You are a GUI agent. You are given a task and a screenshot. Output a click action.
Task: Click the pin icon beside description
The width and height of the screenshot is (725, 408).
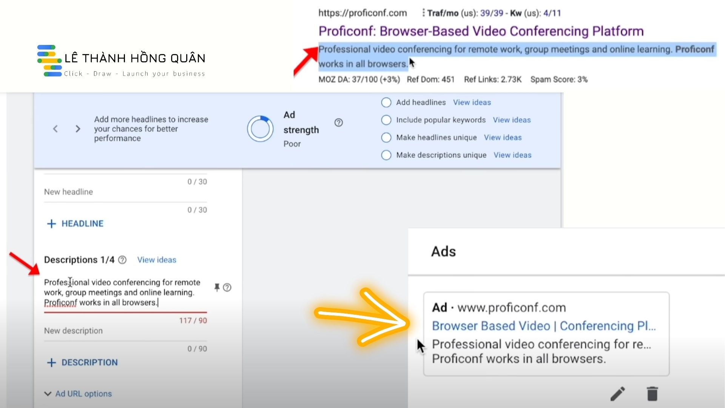[x=217, y=287]
